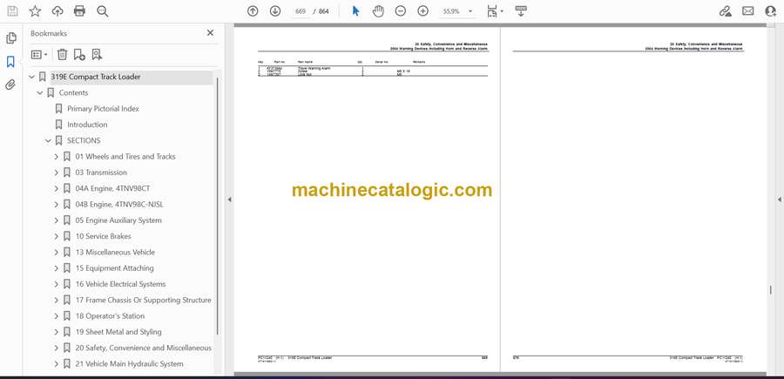This screenshot has height=379, width=784.
Task: Expand 04B Engine, 4TNV98C-NJSL bookmark
Action: point(56,205)
